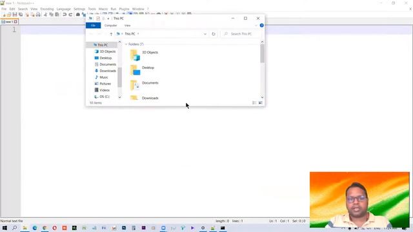Screen dimensions: 413x232
Task: Click the Undo arrow in Notepad++ toolbar
Action: [65, 14]
